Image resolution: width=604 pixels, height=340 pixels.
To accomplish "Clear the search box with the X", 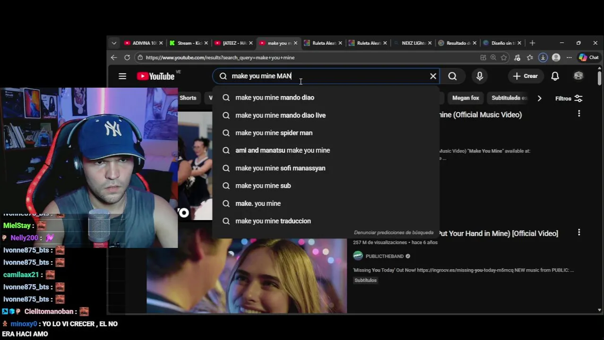I will tap(433, 76).
